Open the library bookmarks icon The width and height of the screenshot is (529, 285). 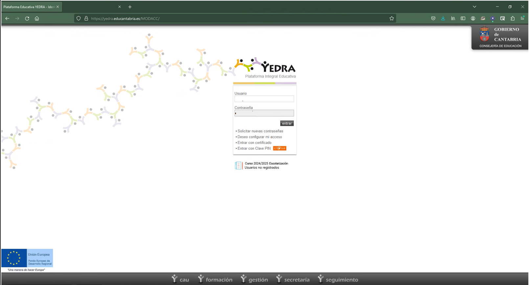(453, 18)
